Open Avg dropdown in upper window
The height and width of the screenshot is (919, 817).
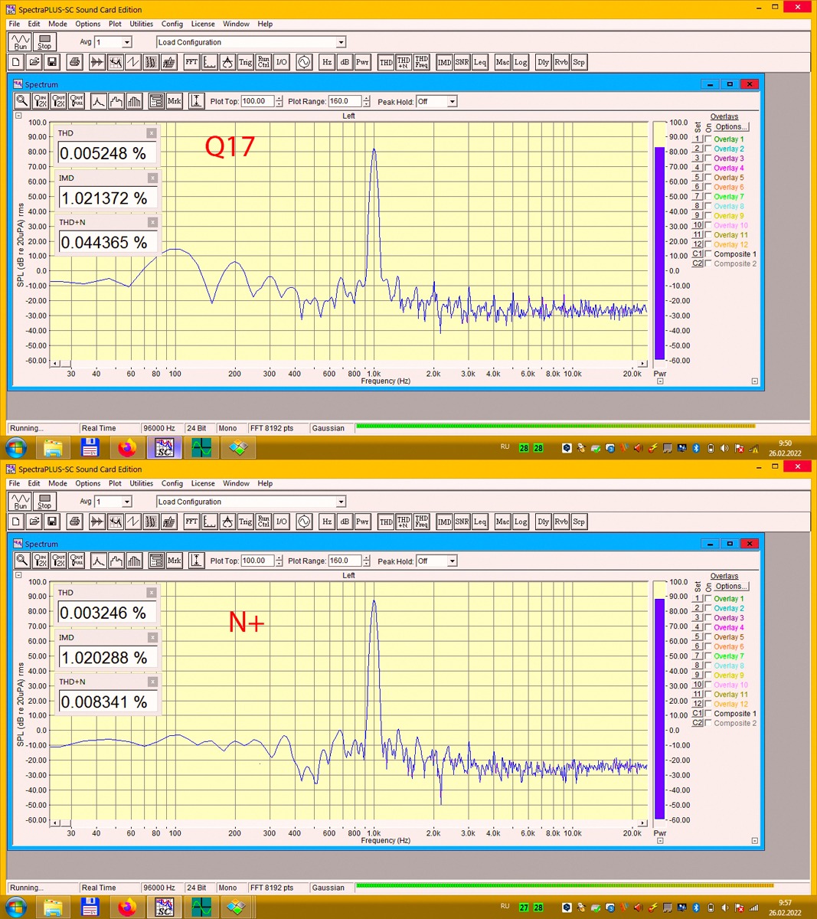127,42
